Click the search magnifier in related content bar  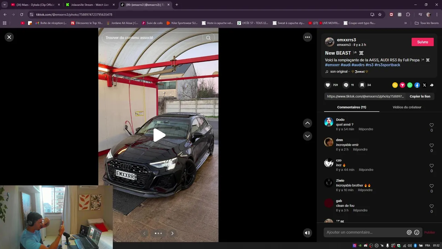(208, 38)
